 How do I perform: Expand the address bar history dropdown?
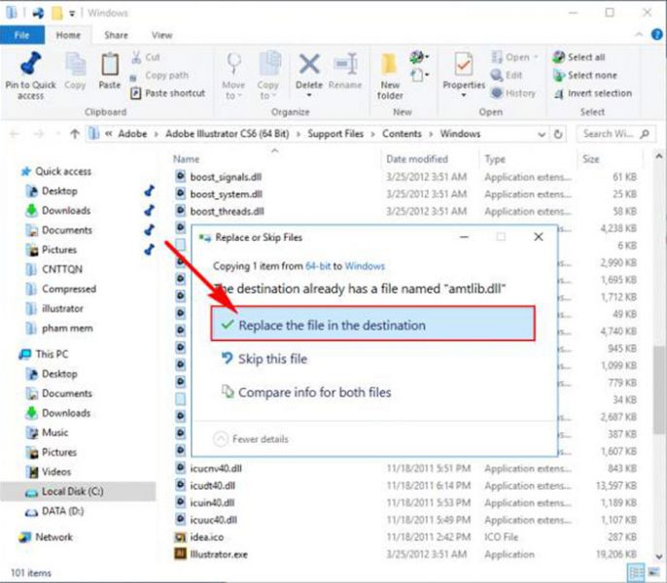pos(542,134)
